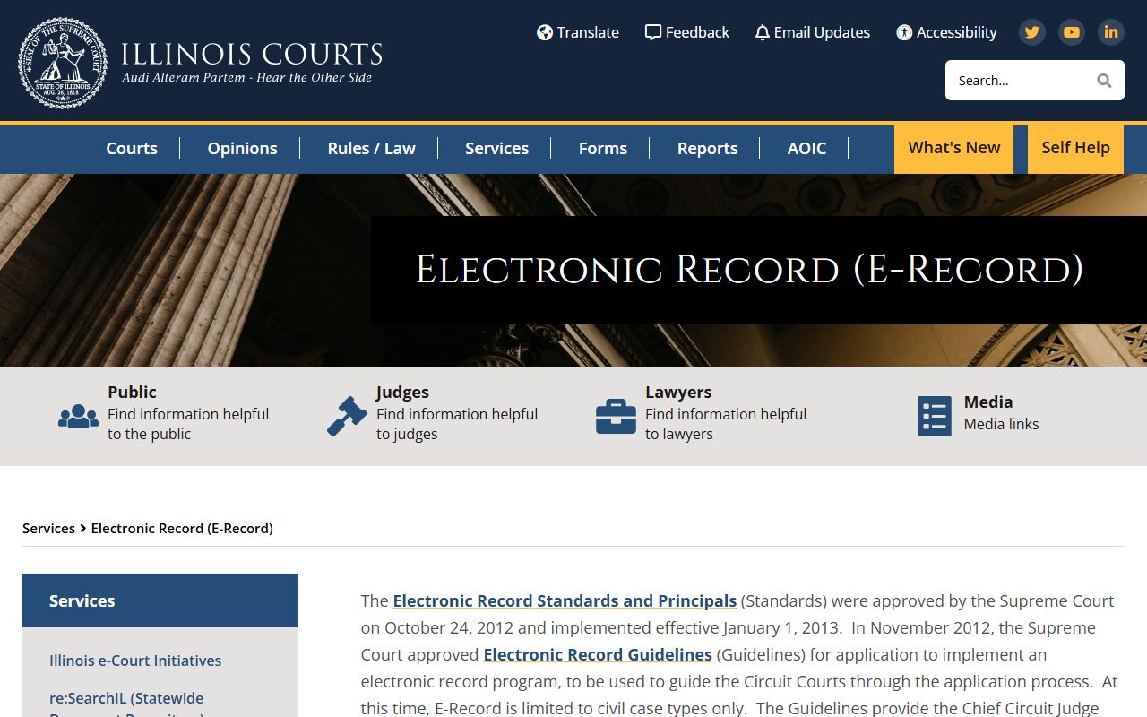Open the LinkedIn social icon
This screenshot has height=717, width=1147.
point(1111,32)
